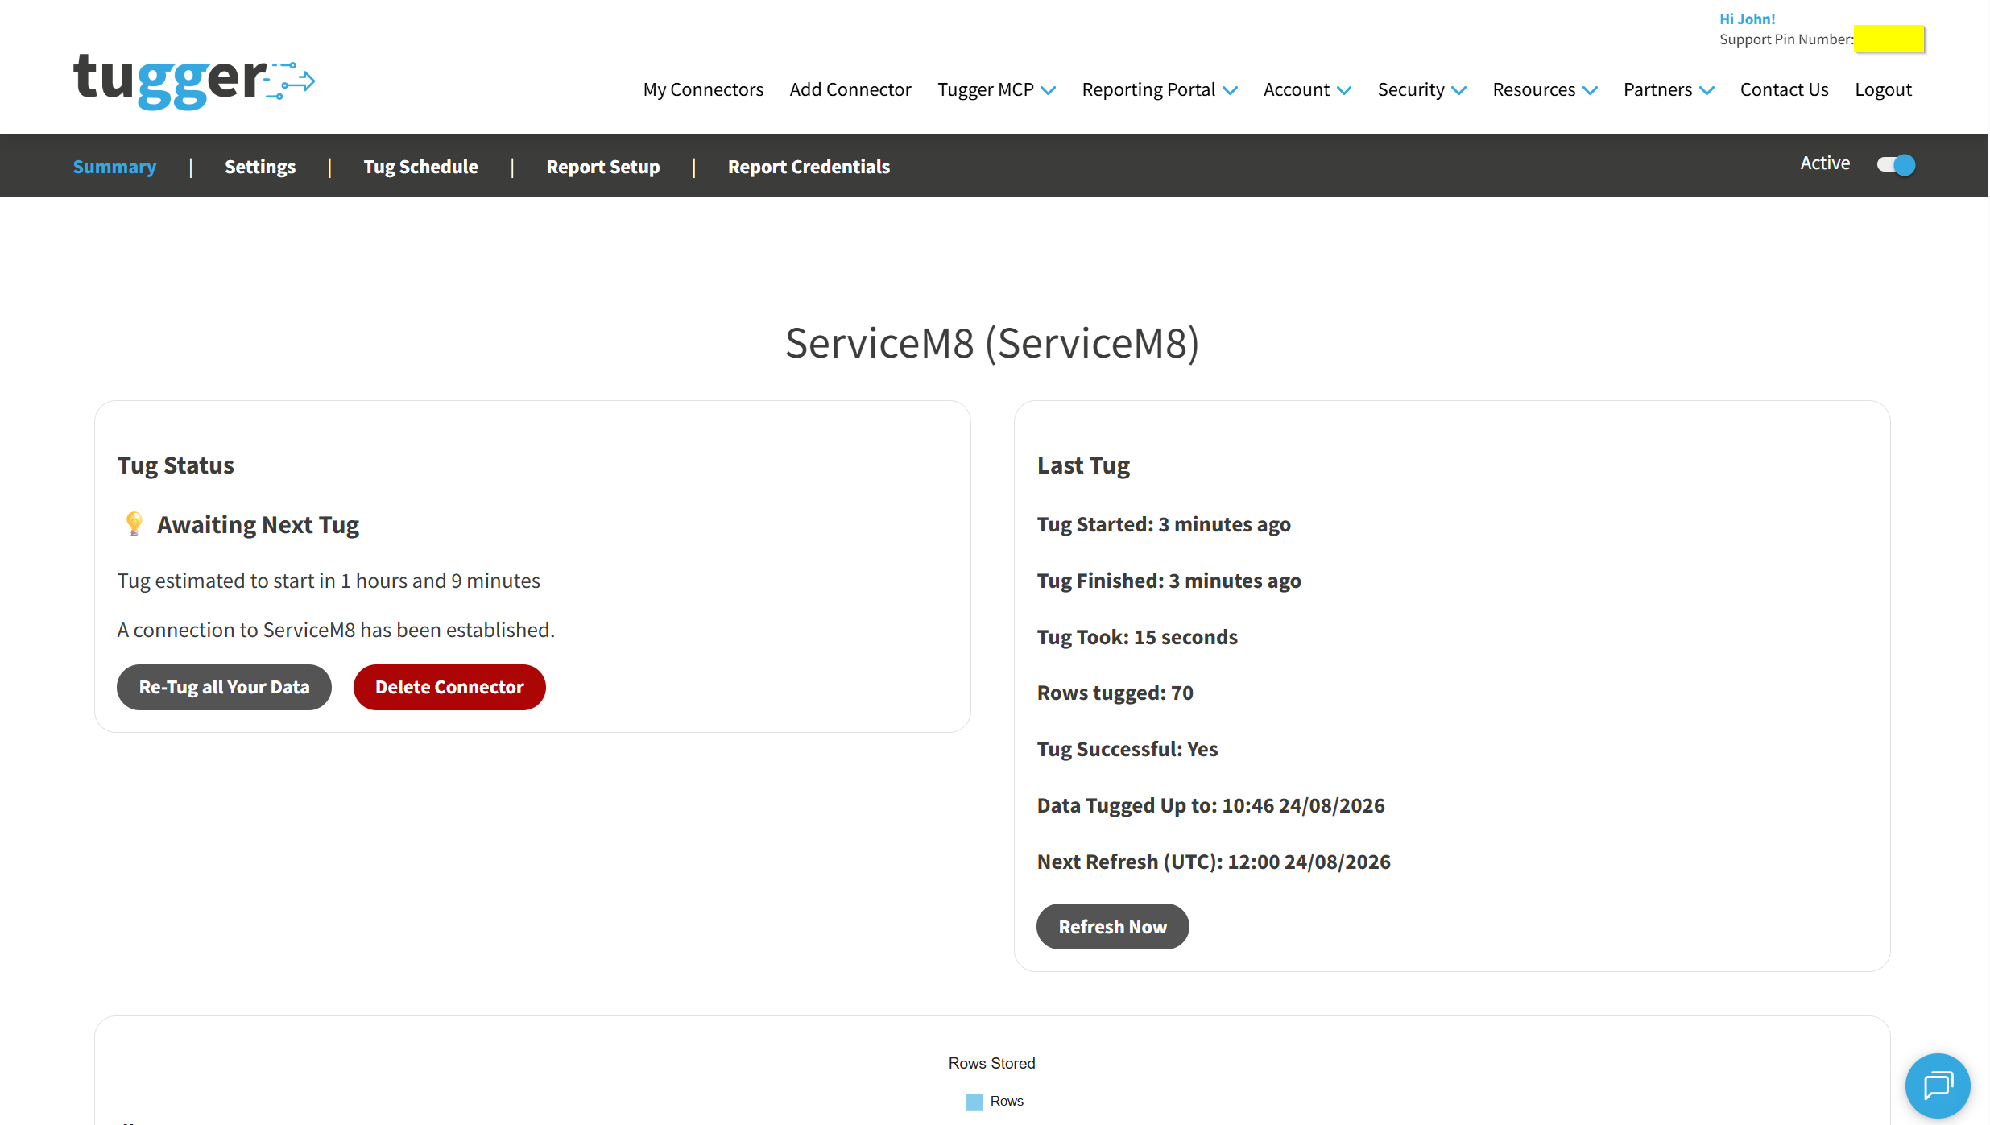The height and width of the screenshot is (1125, 1990).
Task: Click 'Tug Successful: Yes'
Action: pos(1127,750)
